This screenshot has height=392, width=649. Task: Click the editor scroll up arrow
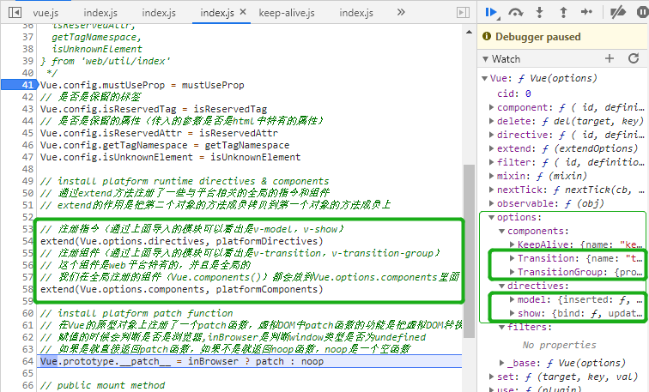469,32
